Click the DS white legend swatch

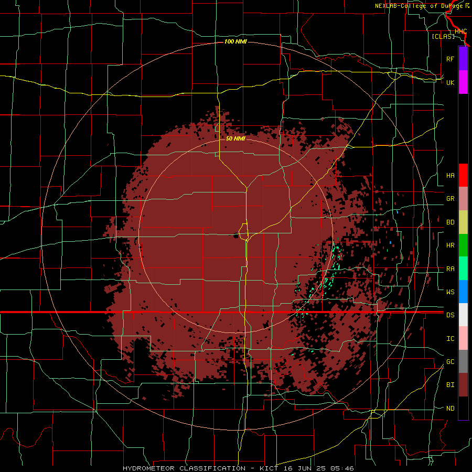pyautogui.click(x=463, y=315)
